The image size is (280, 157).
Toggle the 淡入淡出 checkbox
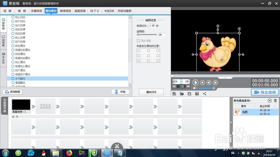[138, 41]
